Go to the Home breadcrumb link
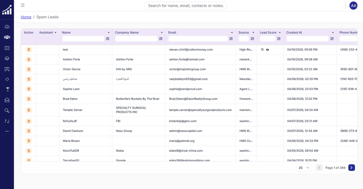Viewport: 363px width, 189px height. coord(26,17)
